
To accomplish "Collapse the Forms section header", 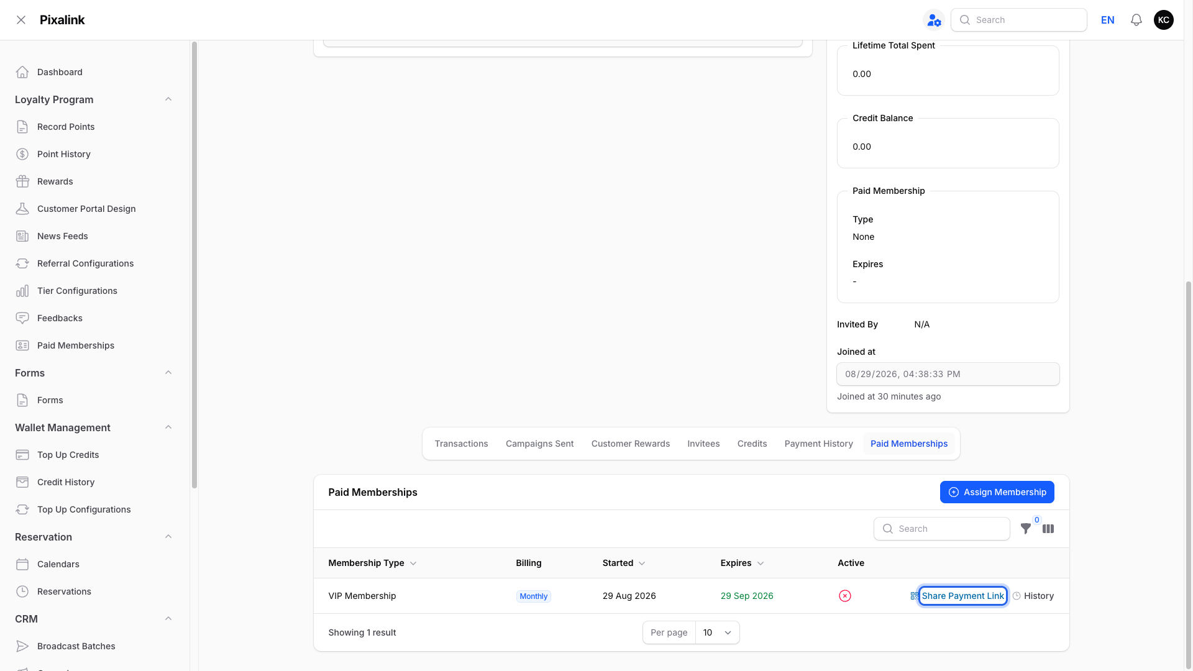I will coord(168,373).
